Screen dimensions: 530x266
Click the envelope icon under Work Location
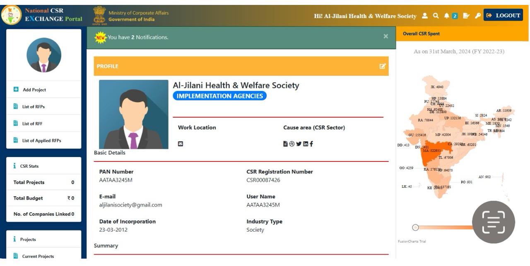click(181, 144)
